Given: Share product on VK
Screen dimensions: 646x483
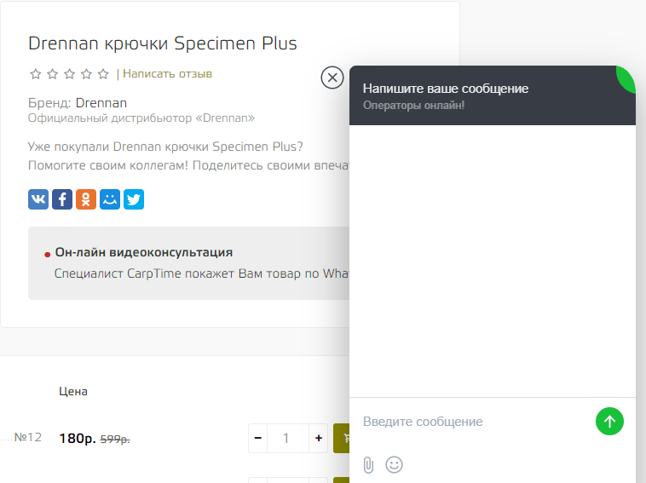Looking at the screenshot, I should pyautogui.click(x=38, y=199).
